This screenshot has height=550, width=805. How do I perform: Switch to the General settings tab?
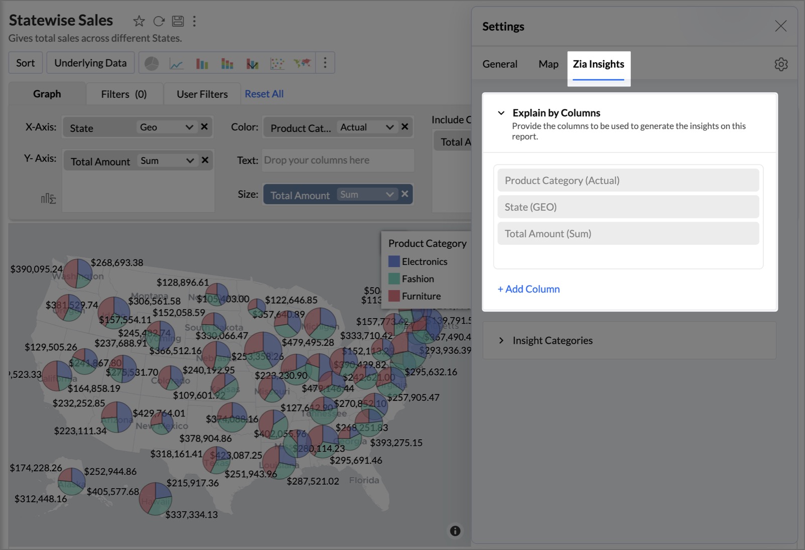point(499,64)
